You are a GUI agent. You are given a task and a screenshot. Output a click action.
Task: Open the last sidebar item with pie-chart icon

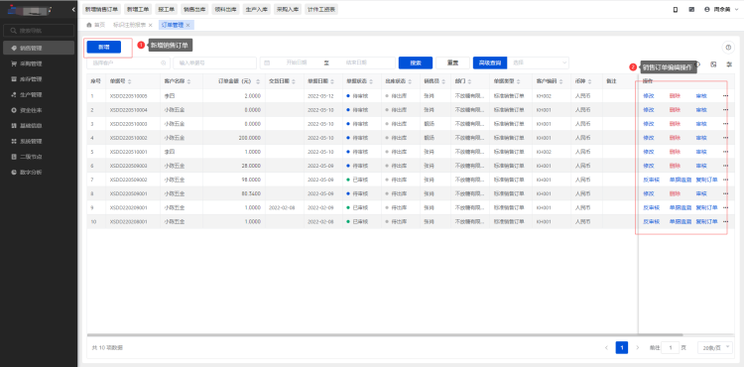[x=39, y=173]
